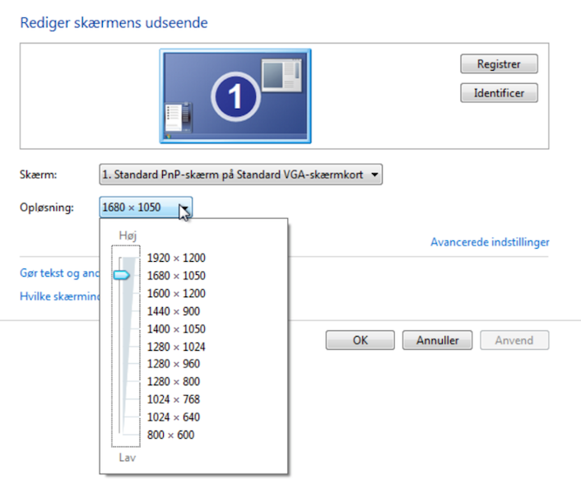581x494 pixels.
Task: Set resolution to 1280 × 960
Action: pos(174,364)
